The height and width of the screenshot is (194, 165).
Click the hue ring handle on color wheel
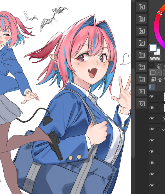pyautogui.click(x=160, y=13)
